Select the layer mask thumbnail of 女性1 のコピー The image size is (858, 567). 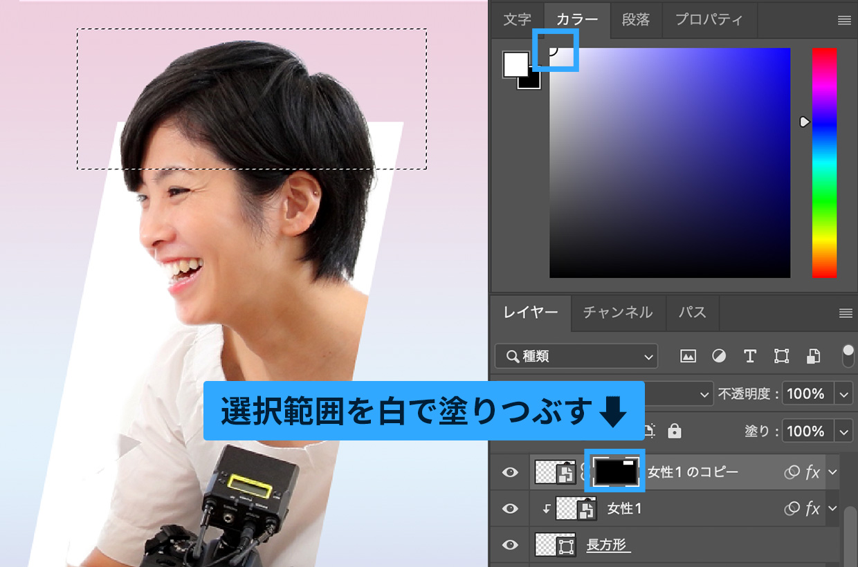coord(615,472)
